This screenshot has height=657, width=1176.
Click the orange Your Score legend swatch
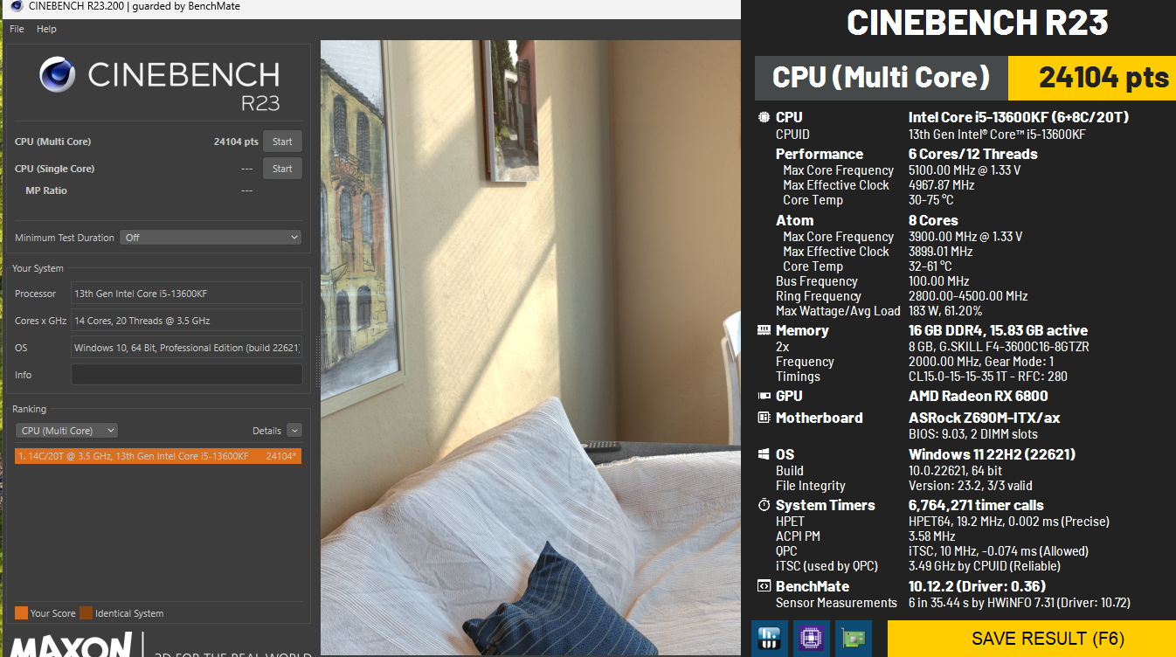[21, 612]
